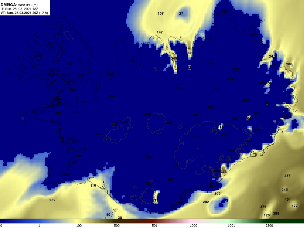Click the map value 203
This screenshot has width=304, height=228.
(218, 193)
